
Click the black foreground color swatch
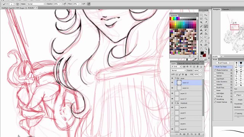click(202, 53)
